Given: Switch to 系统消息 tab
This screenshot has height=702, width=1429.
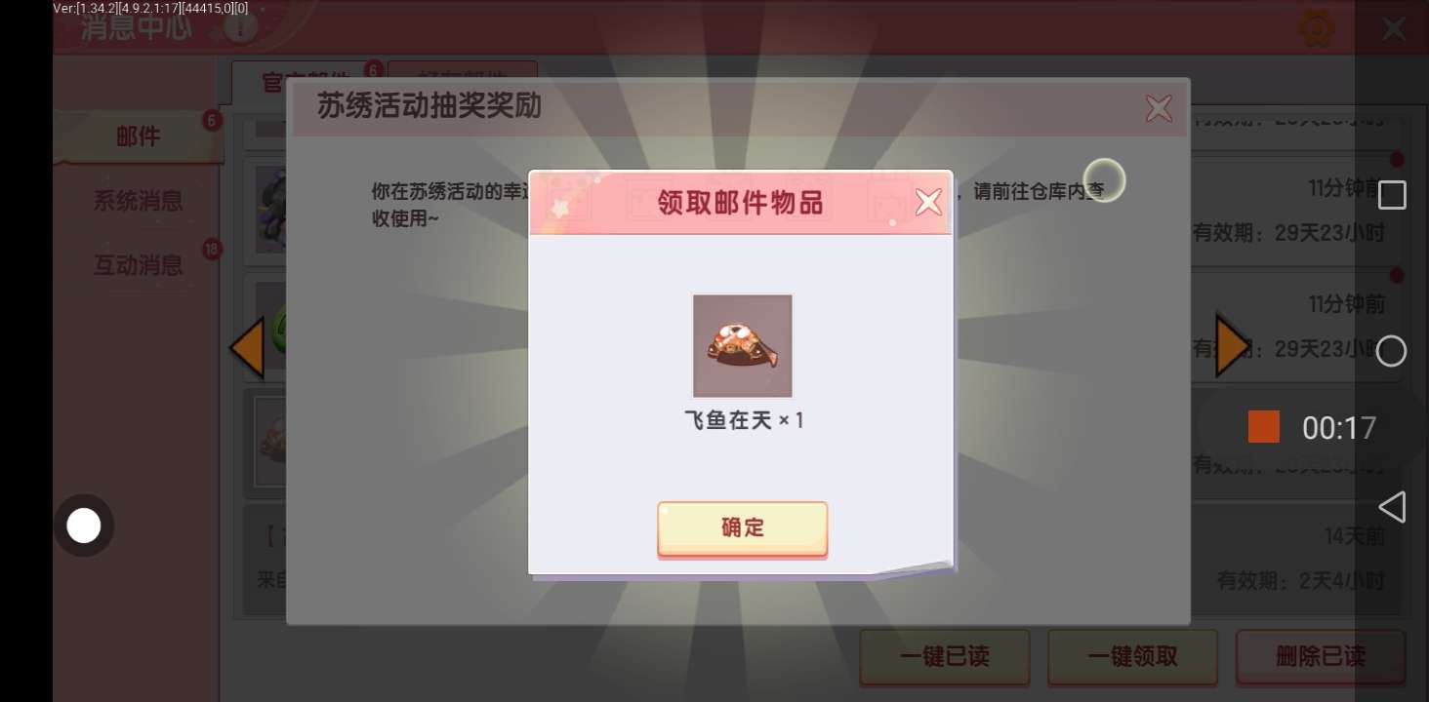Looking at the screenshot, I should (x=138, y=202).
